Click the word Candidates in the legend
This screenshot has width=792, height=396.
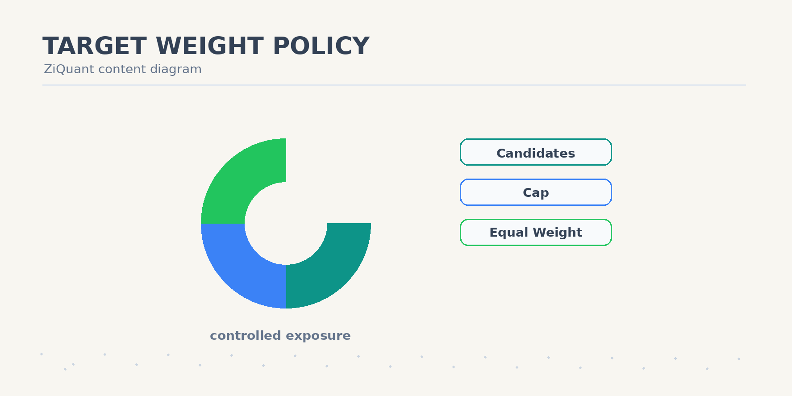pos(536,153)
